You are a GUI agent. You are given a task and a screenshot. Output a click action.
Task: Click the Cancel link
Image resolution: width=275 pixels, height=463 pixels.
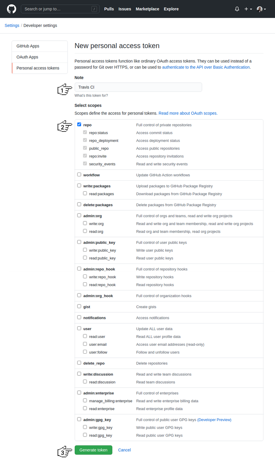(124, 450)
